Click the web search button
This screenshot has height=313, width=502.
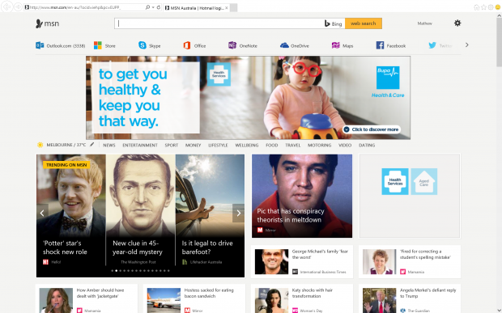[364, 23]
